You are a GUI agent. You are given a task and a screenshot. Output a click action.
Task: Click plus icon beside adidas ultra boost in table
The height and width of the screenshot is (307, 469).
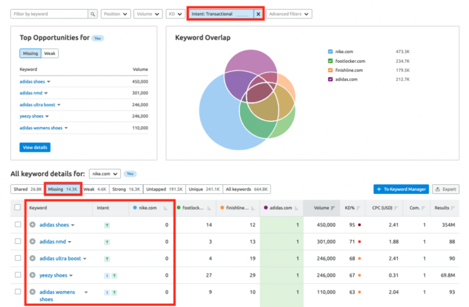[x=32, y=258]
